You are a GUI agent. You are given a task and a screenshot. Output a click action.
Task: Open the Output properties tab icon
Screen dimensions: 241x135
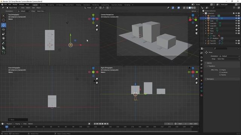pyautogui.click(x=201, y=61)
